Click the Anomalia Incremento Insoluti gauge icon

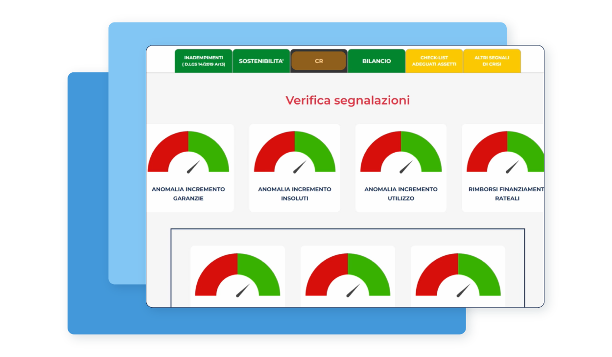tap(295, 152)
